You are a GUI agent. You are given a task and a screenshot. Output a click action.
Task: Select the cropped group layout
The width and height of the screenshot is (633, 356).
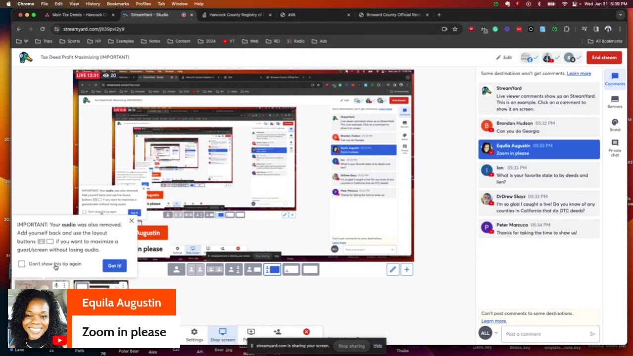(215, 269)
